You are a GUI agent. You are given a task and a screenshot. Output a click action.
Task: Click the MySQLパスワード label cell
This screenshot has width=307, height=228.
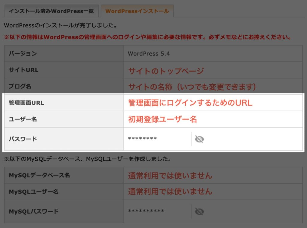click(64, 211)
